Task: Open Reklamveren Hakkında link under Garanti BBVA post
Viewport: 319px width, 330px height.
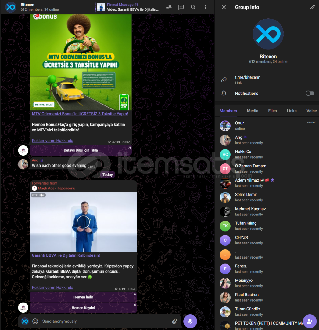Action: [52, 288]
